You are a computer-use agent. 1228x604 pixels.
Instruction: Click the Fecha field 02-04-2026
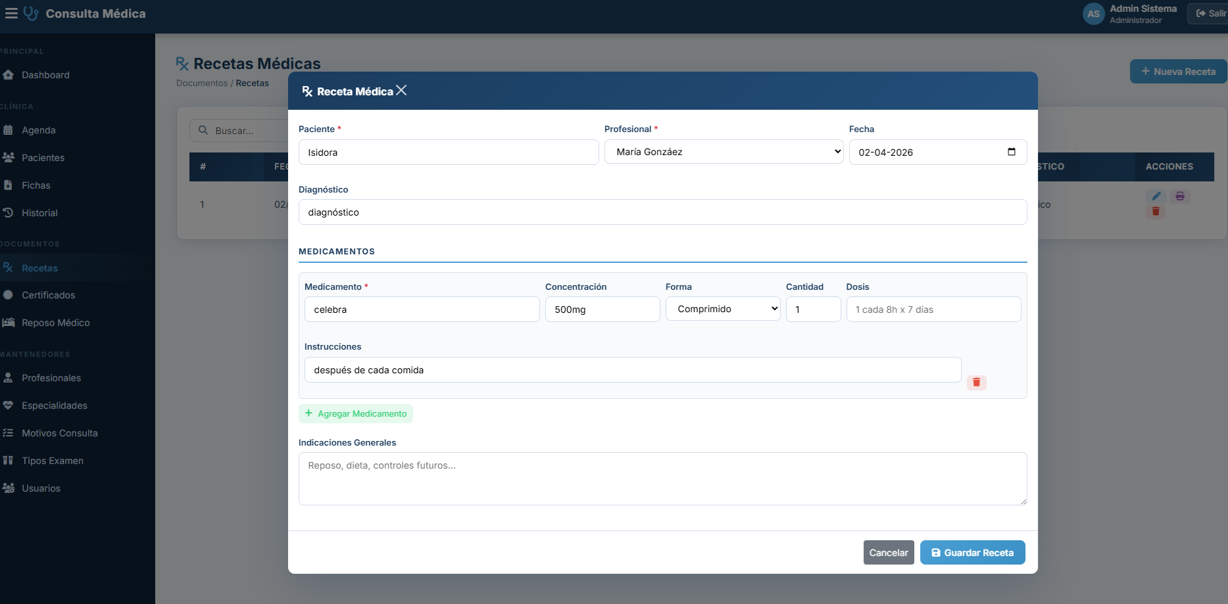(938, 152)
